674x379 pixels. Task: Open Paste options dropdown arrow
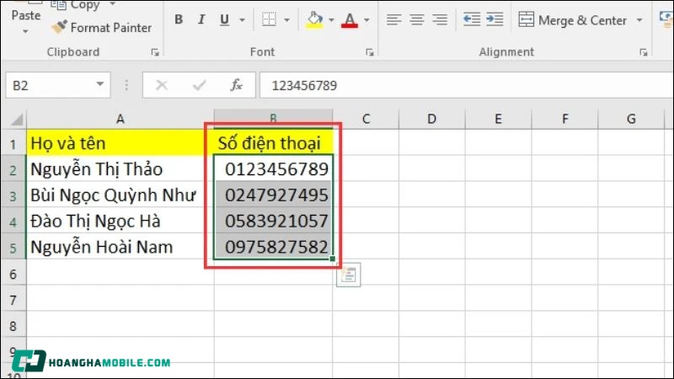(x=25, y=31)
